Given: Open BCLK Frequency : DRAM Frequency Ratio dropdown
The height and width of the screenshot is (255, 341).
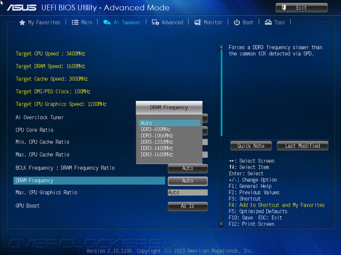Looking at the screenshot, I should click(x=188, y=168).
